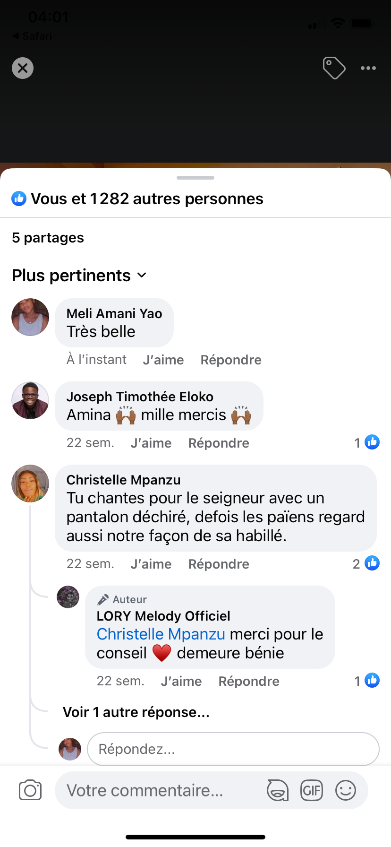Open the Plus pertinents sort dropdown
391x847 pixels.
(x=79, y=276)
